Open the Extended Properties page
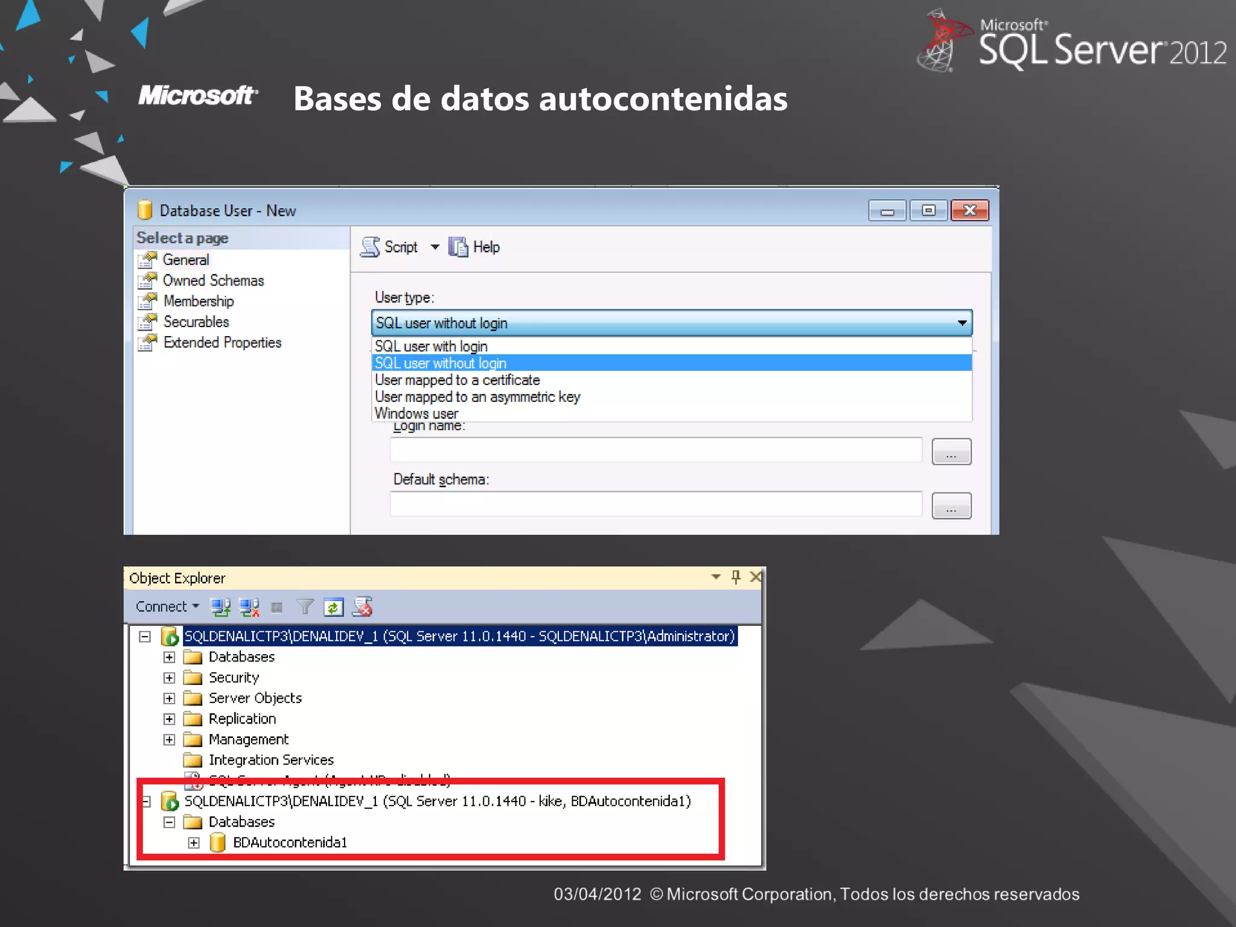This screenshot has width=1236, height=927. 222,342
